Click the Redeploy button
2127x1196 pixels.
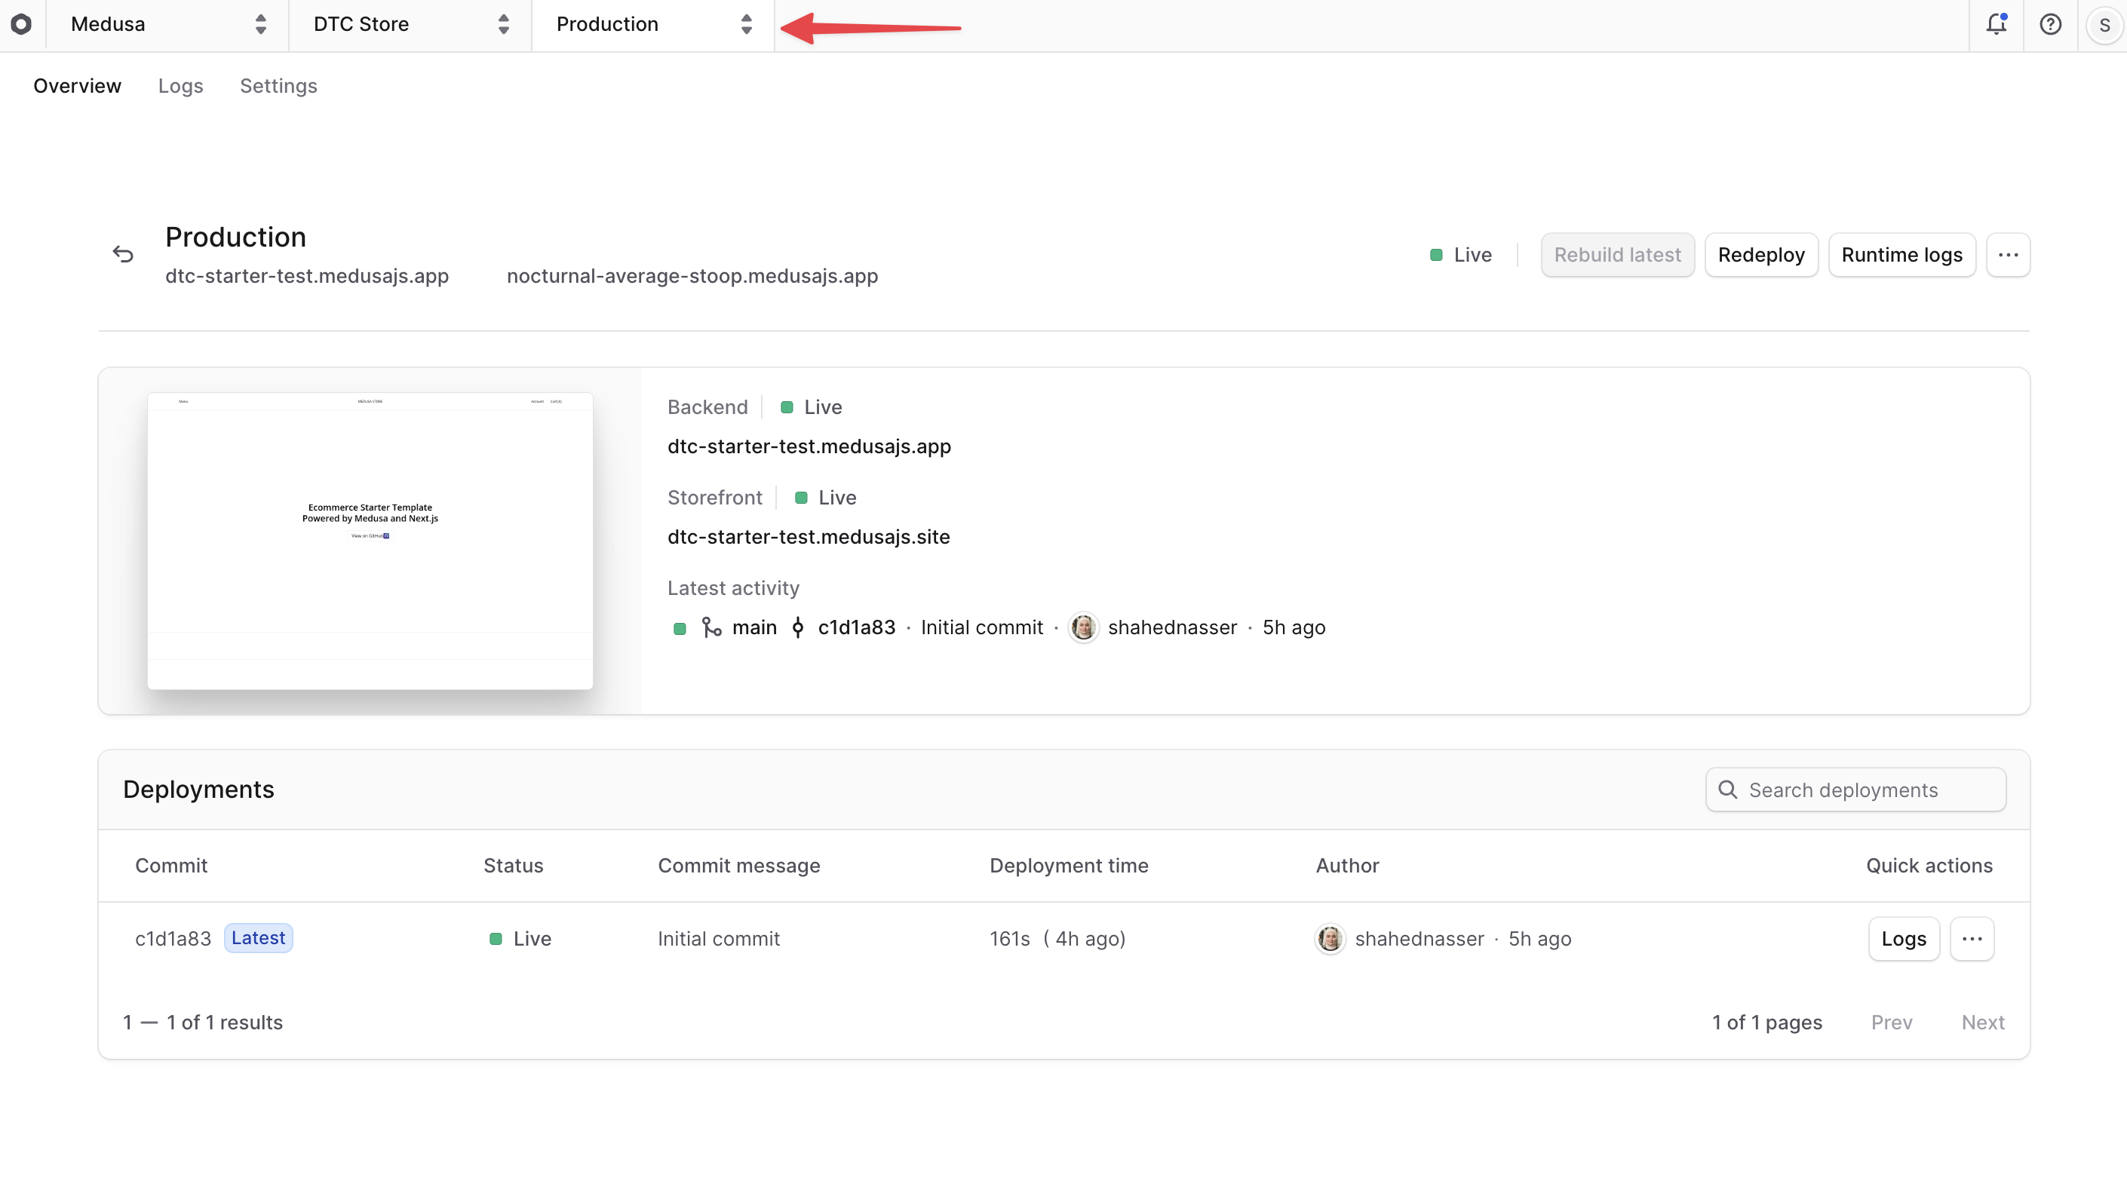pos(1760,254)
